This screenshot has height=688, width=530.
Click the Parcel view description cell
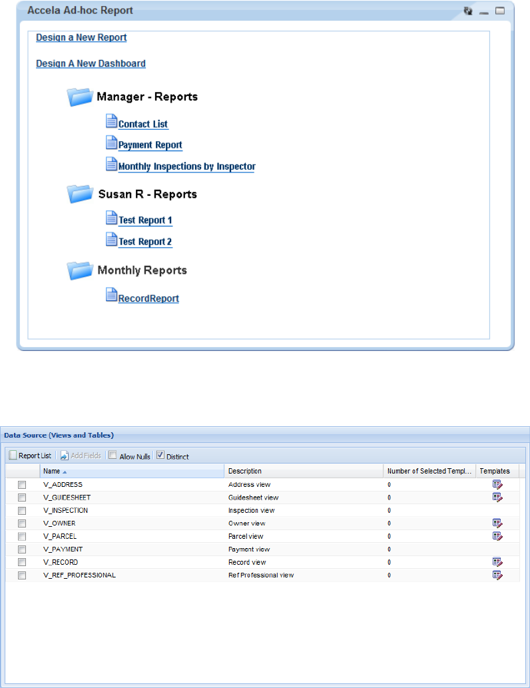tap(246, 537)
